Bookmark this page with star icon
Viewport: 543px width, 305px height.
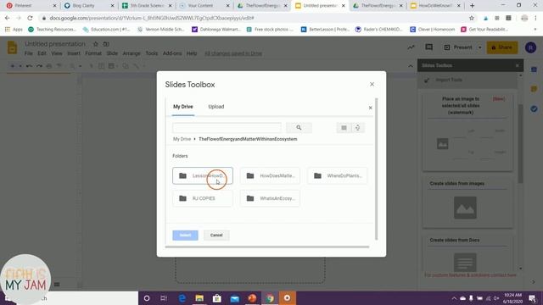pyautogui.click(x=472, y=18)
